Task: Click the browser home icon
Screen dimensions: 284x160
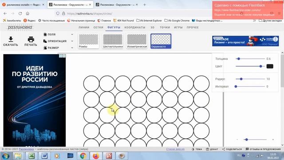Action: pyautogui.click(x=28, y=13)
